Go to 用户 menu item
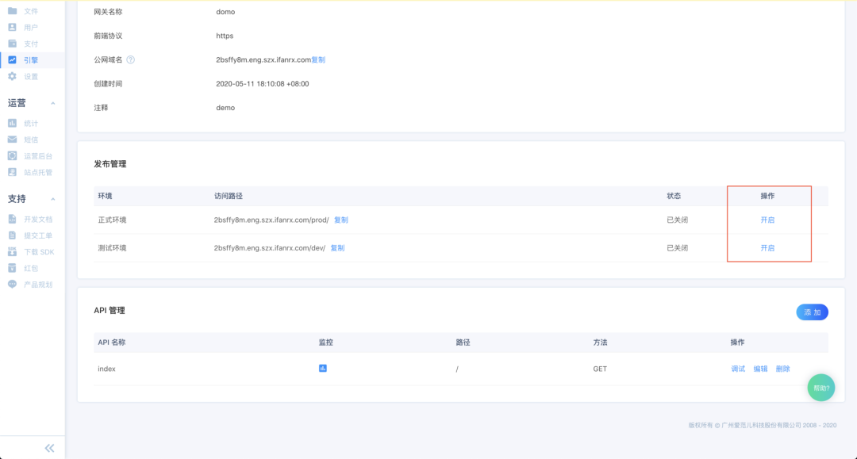 (31, 27)
